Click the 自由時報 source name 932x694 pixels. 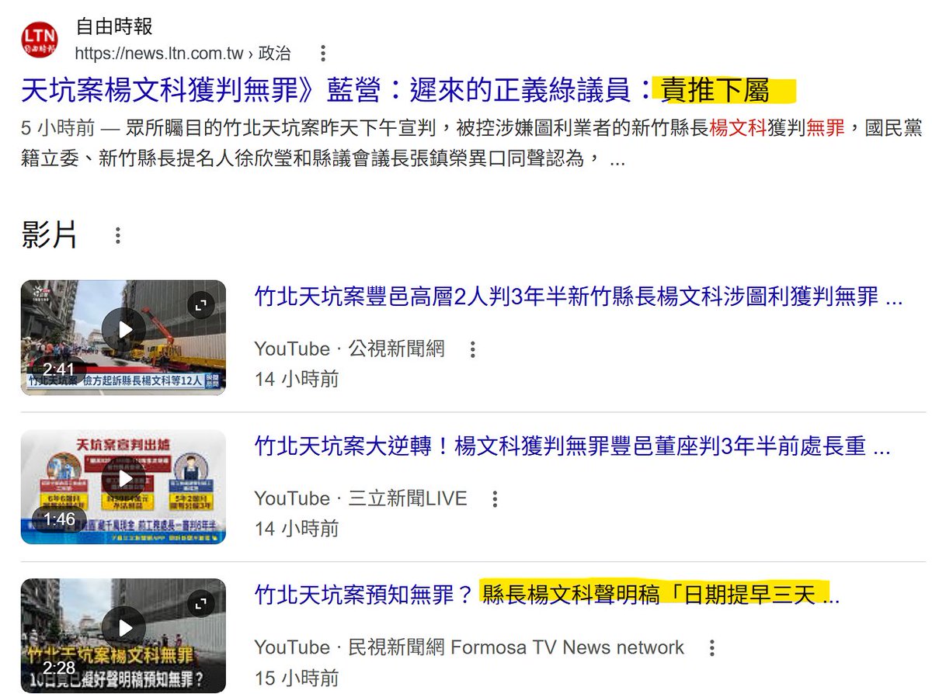click(x=113, y=26)
